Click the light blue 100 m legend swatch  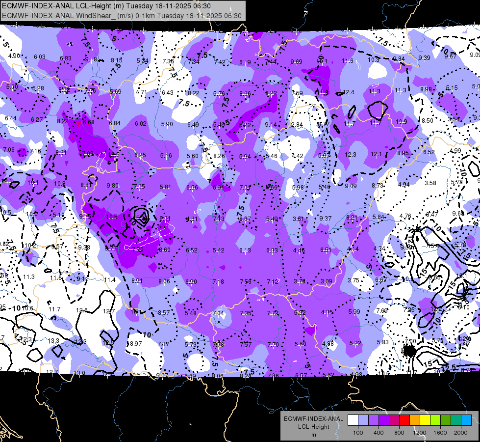point(363,420)
